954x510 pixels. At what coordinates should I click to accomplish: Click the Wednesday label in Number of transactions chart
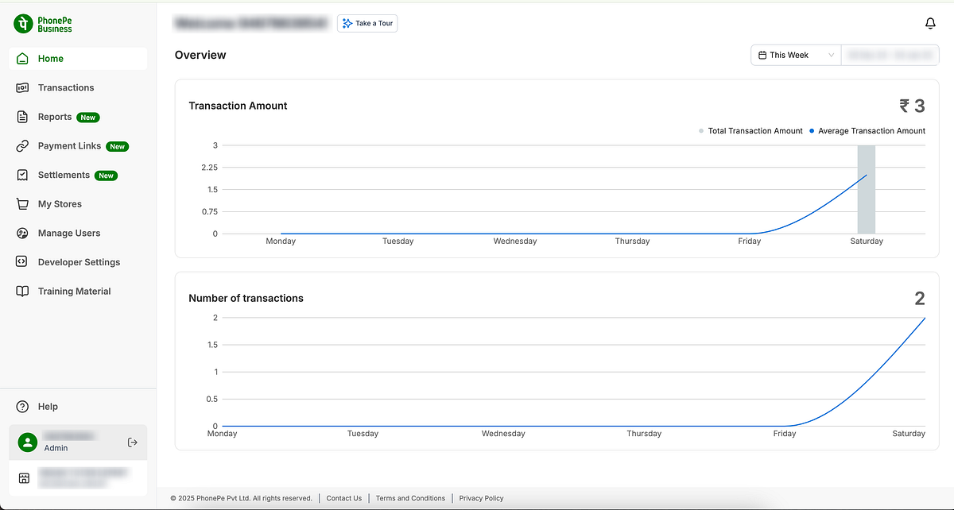point(503,434)
